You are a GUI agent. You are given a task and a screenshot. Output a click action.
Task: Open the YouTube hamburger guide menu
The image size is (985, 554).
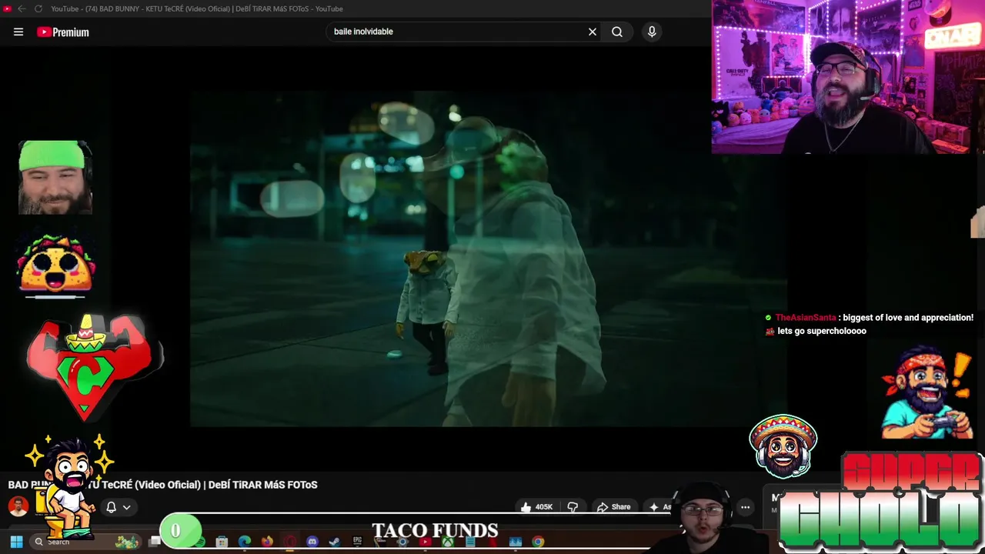pos(18,32)
